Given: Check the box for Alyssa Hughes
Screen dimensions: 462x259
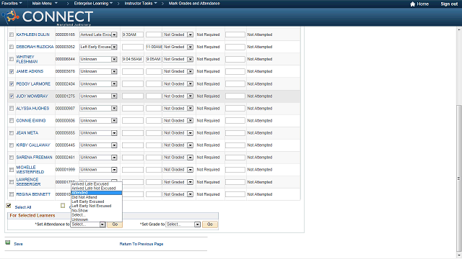Looking at the screenshot, I should pyautogui.click(x=12, y=109).
